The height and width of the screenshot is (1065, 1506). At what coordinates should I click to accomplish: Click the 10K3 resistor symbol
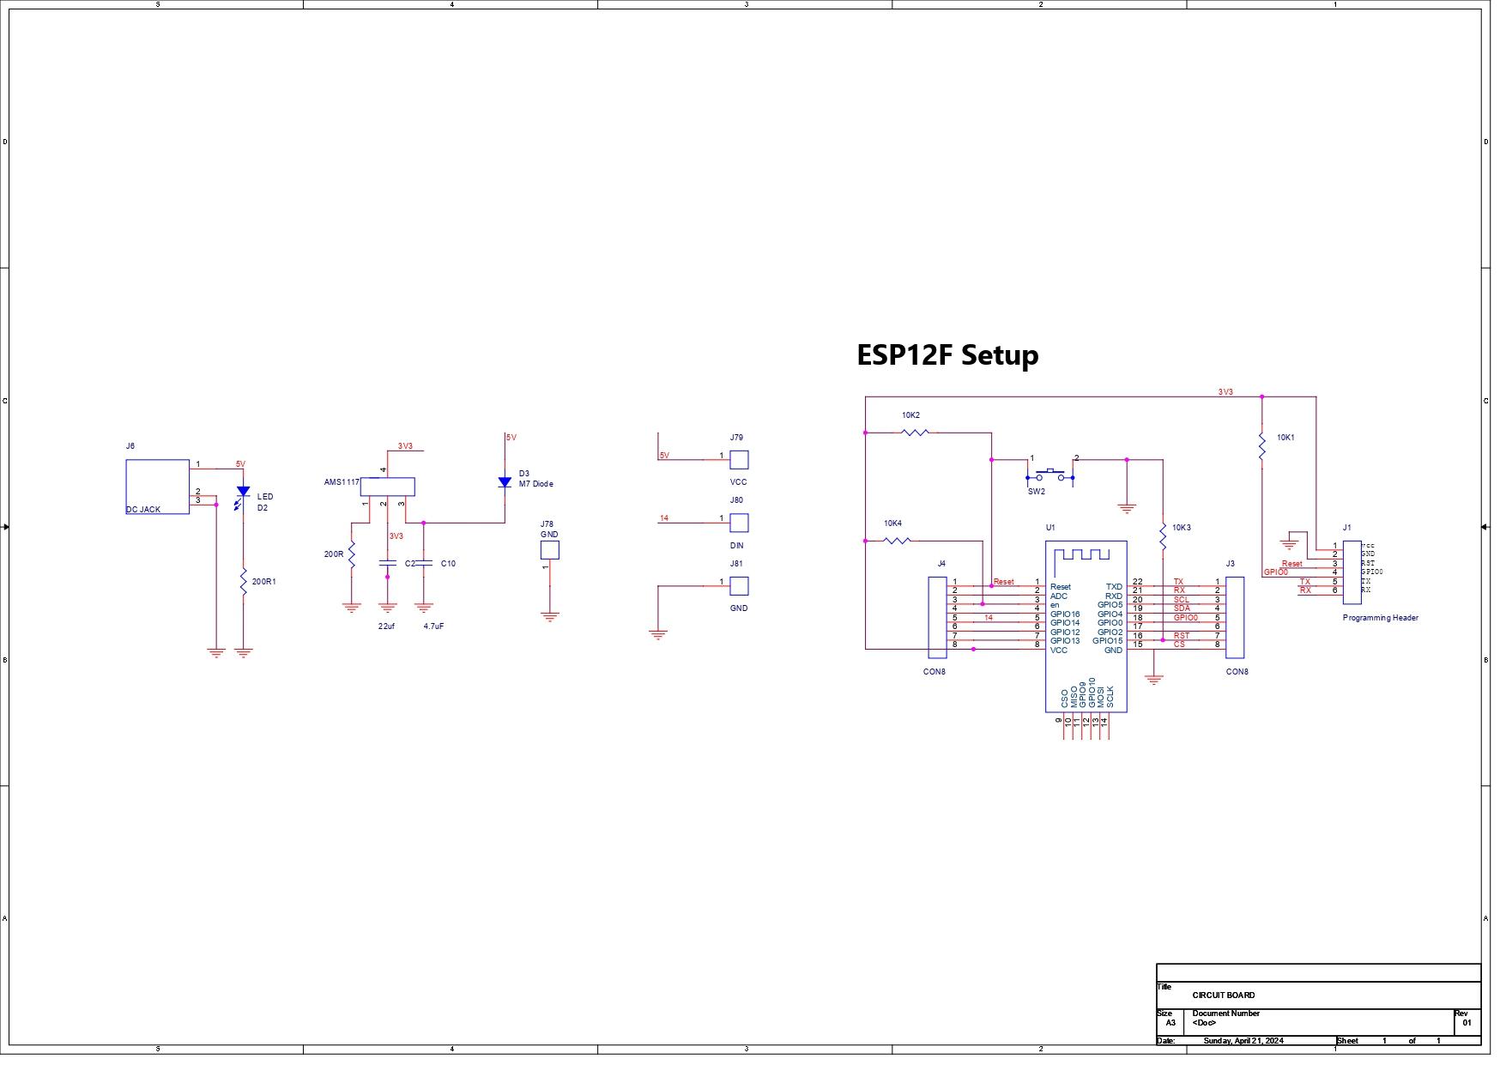tap(1163, 537)
